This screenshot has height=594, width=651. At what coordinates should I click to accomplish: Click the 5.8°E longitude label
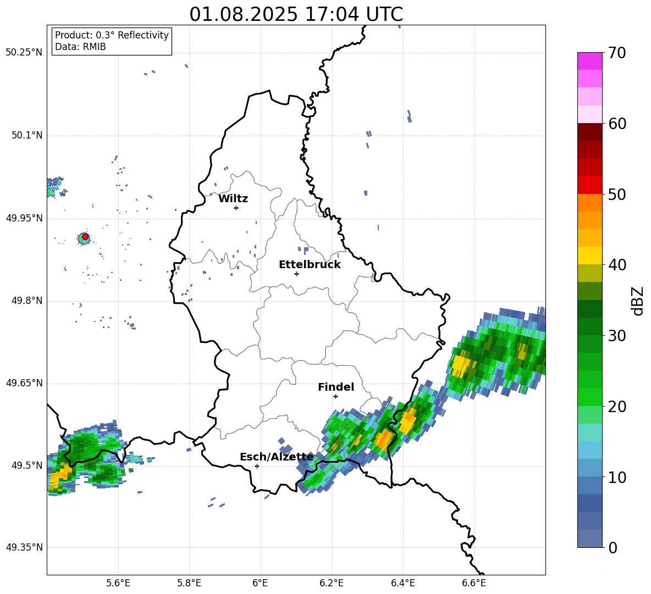coord(189,584)
